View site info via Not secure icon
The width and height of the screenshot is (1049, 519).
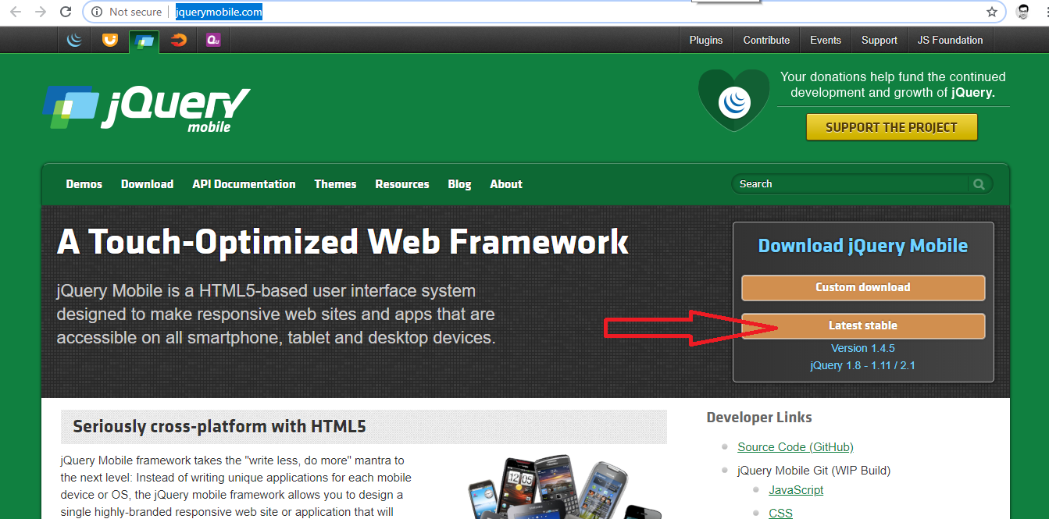coord(97,12)
